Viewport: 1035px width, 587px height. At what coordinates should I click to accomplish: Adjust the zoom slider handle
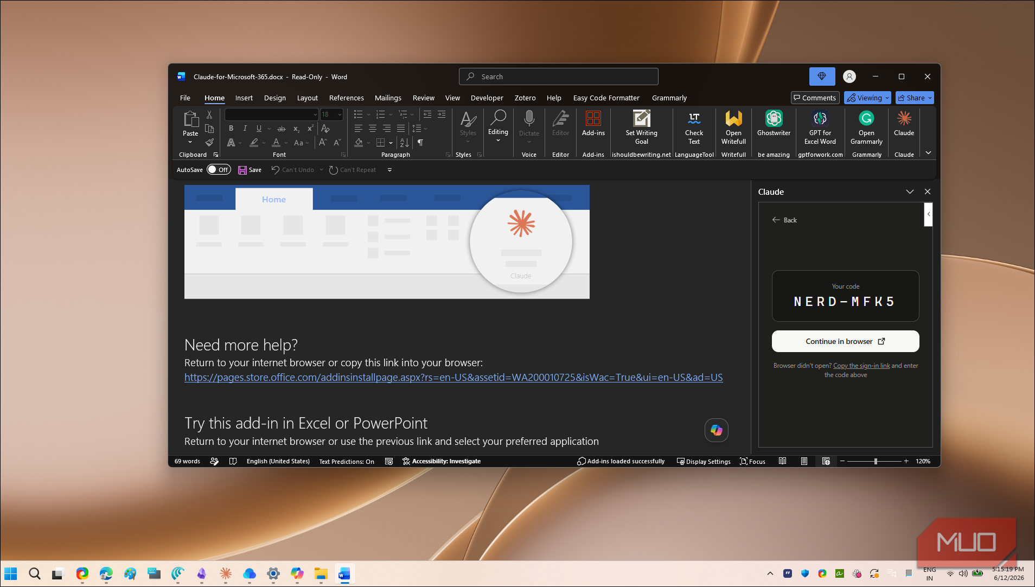876,461
